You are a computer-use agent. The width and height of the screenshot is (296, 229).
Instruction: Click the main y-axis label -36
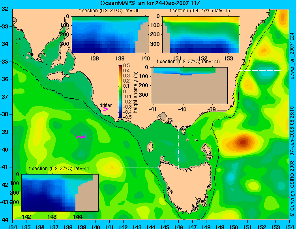coord(4,79)
